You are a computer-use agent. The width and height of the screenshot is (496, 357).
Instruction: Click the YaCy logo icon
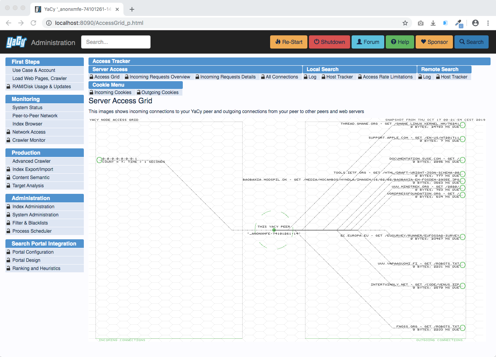click(x=16, y=42)
